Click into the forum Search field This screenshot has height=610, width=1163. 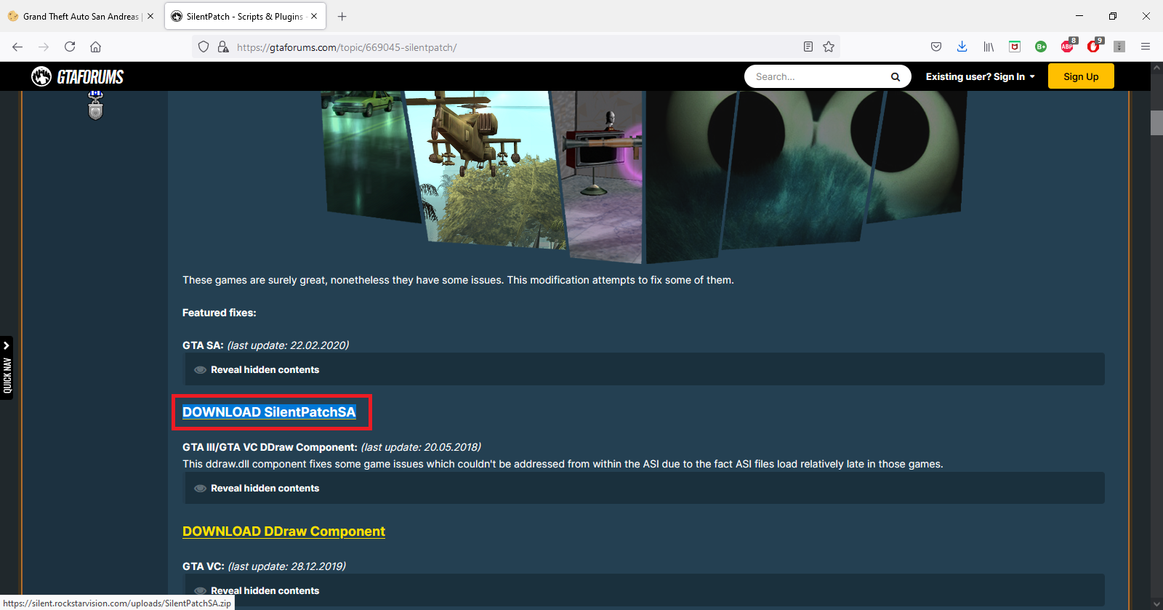pos(818,76)
